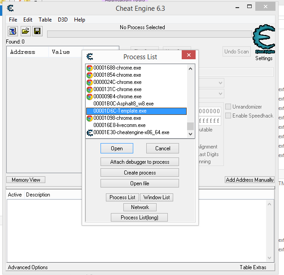Click Add Address Manually button

pyautogui.click(x=249, y=180)
